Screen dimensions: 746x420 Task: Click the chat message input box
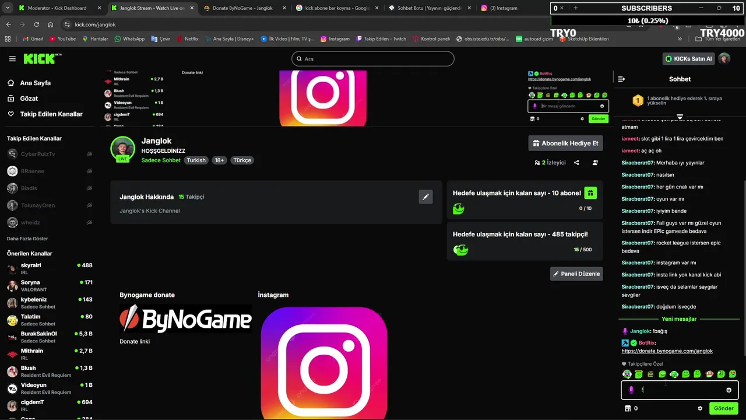pos(680,390)
